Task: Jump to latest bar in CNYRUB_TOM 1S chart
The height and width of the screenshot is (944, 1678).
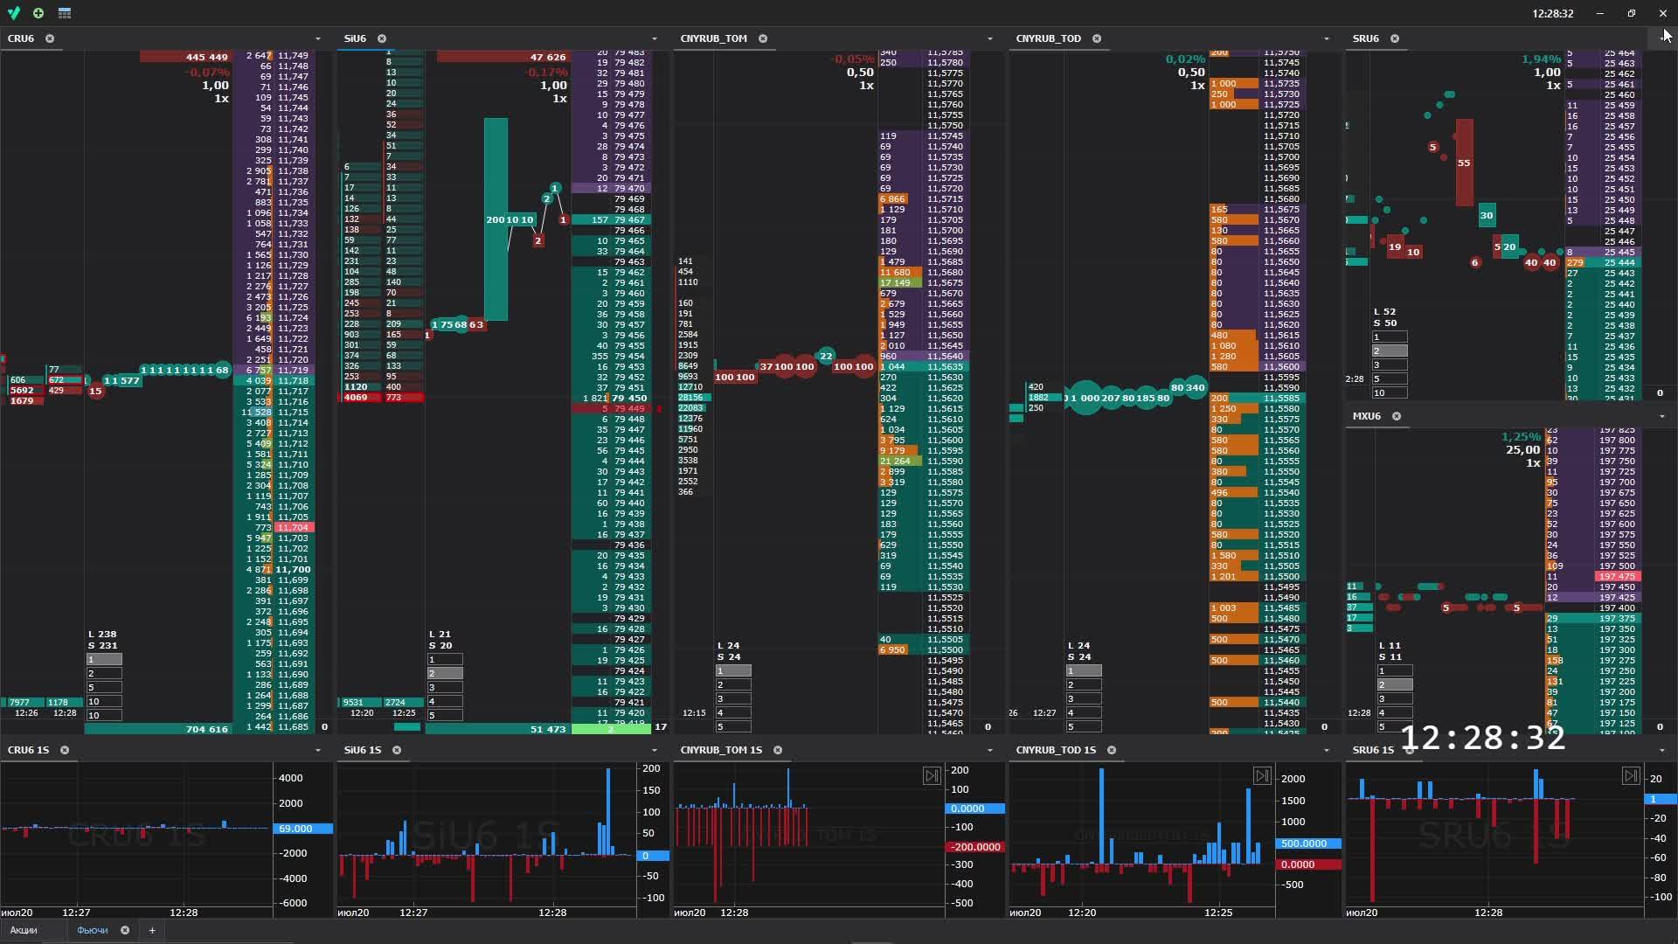Action: point(932,775)
